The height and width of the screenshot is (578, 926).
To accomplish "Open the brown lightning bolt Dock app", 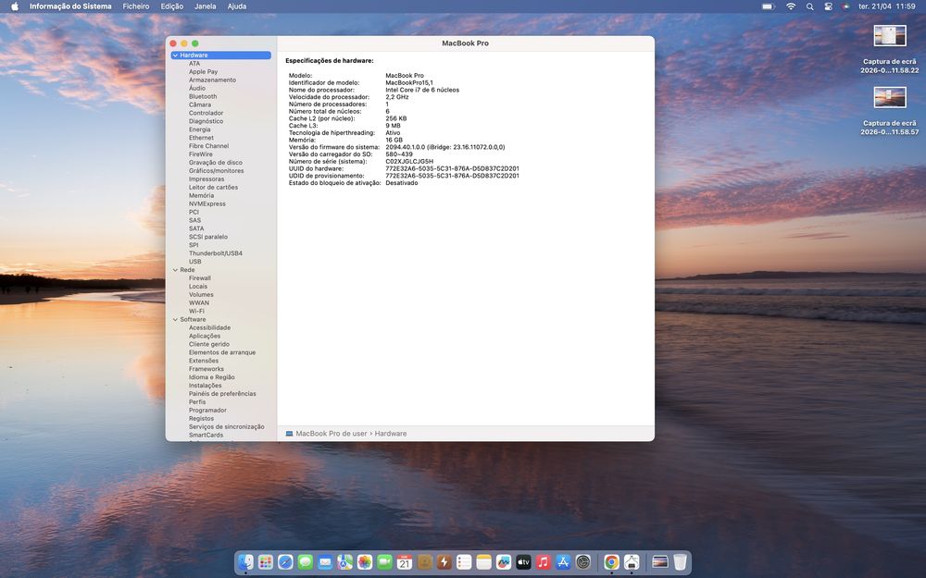I will tap(444, 562).
